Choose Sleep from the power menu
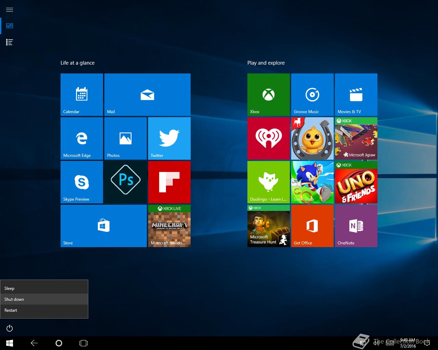 (x=44, y=288)
